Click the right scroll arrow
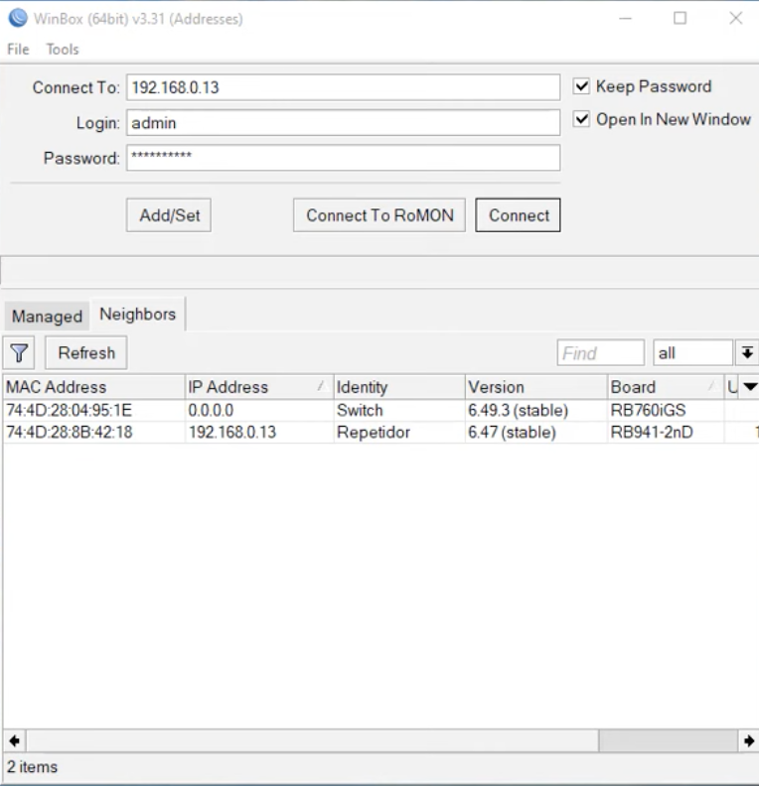Screen dimensions: 759x786 pyautogui.click(x=748, y=741)
